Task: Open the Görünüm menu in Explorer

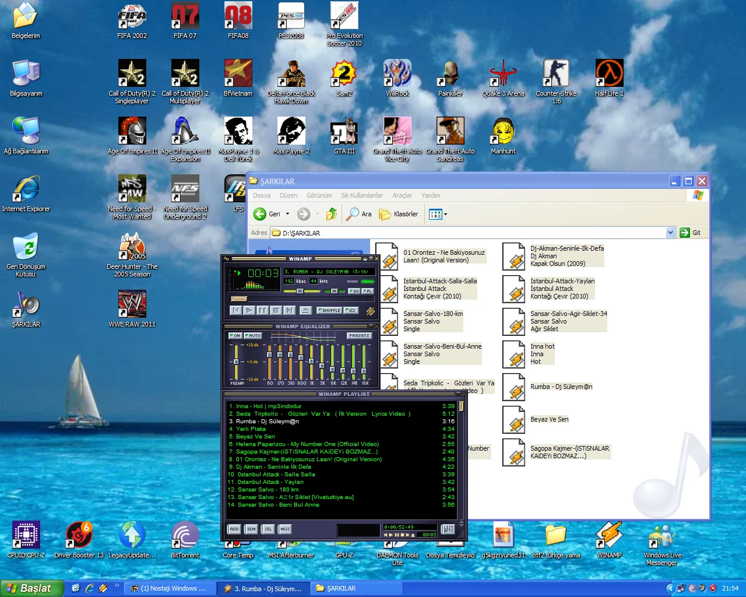Action: 319,195
